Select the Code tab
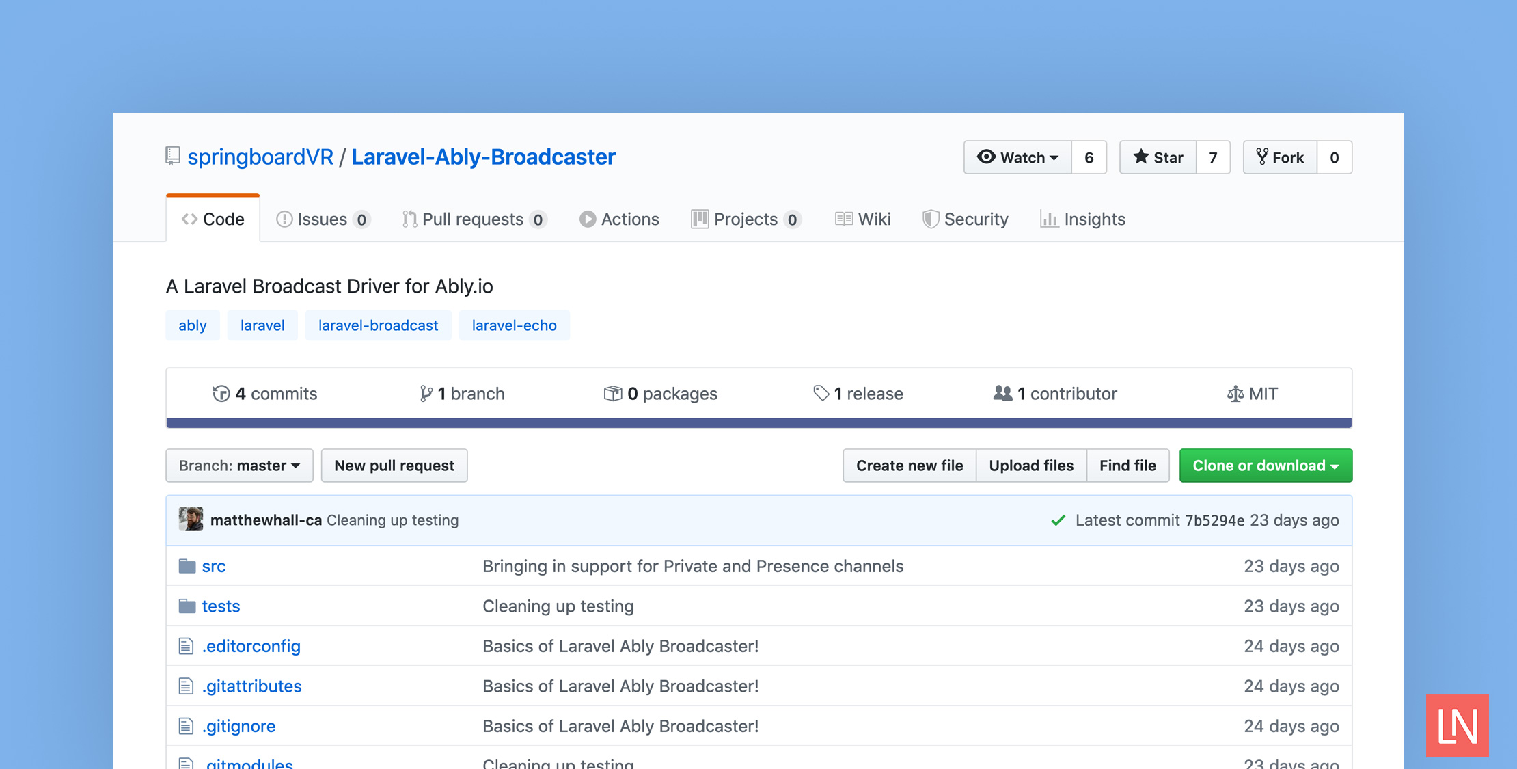1517x769 pixels. [x=213, y=219]
